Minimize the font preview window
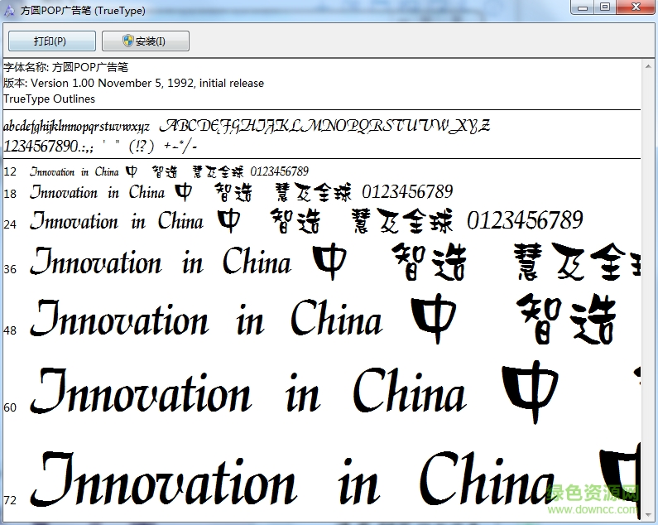The image size is (658, 525). [x=583, y=7]
